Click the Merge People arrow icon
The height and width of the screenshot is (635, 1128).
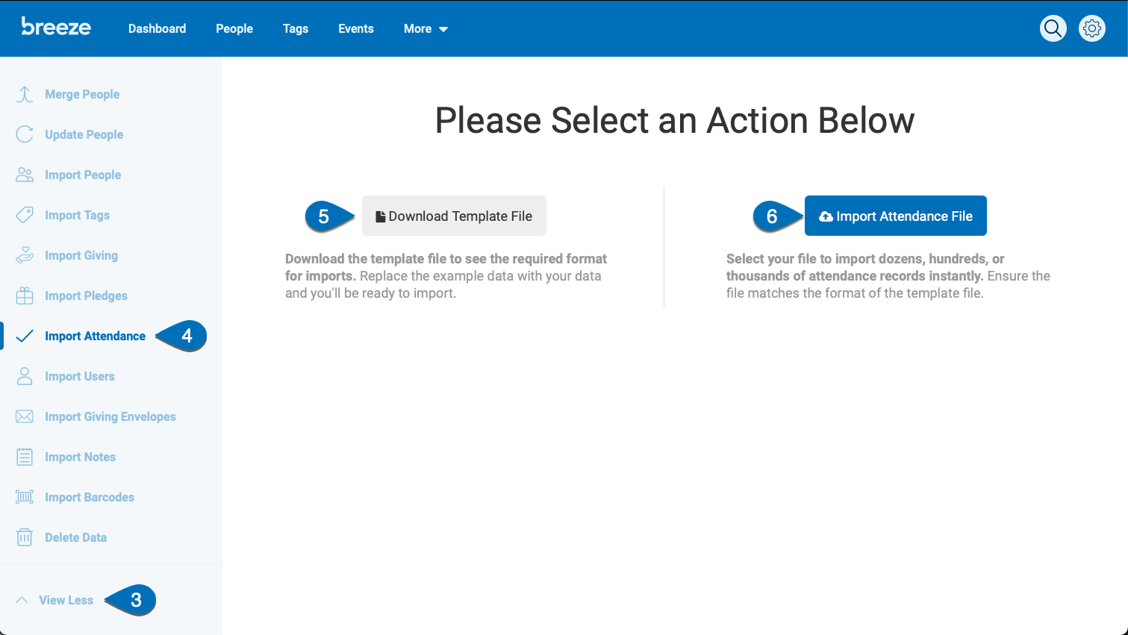(25, 94)
